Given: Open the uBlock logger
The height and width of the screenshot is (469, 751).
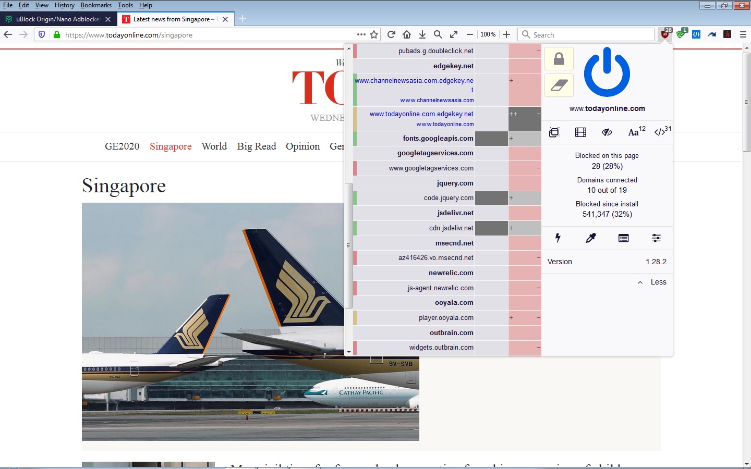Looking at the screenshot, I should click(623, 238).
